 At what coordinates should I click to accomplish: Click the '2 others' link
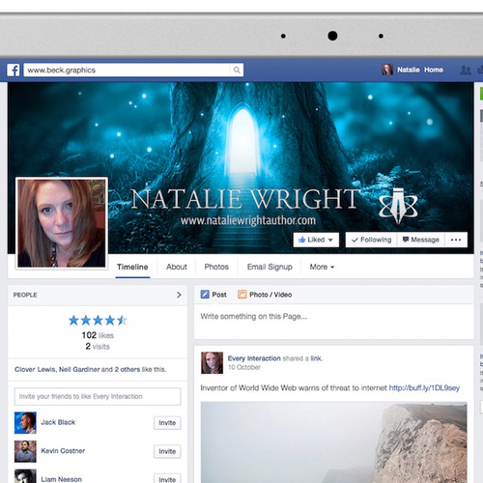click(x=128, y=369)
